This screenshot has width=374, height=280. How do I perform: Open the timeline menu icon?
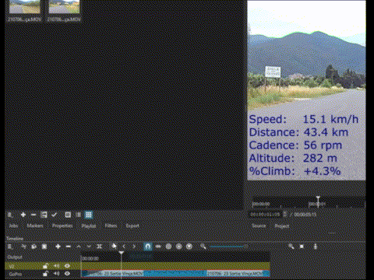click(10, 247)
